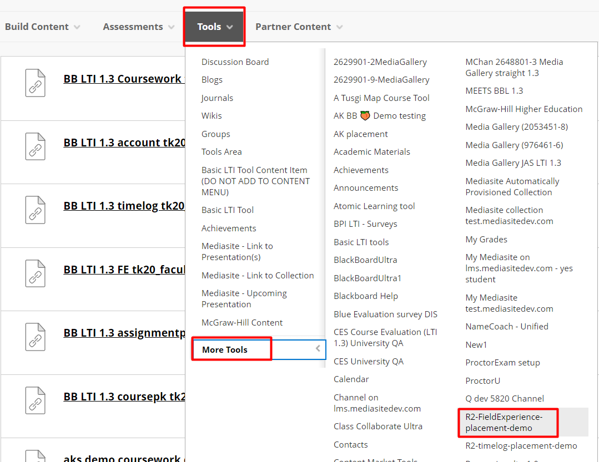Select Journals tool

217,98
